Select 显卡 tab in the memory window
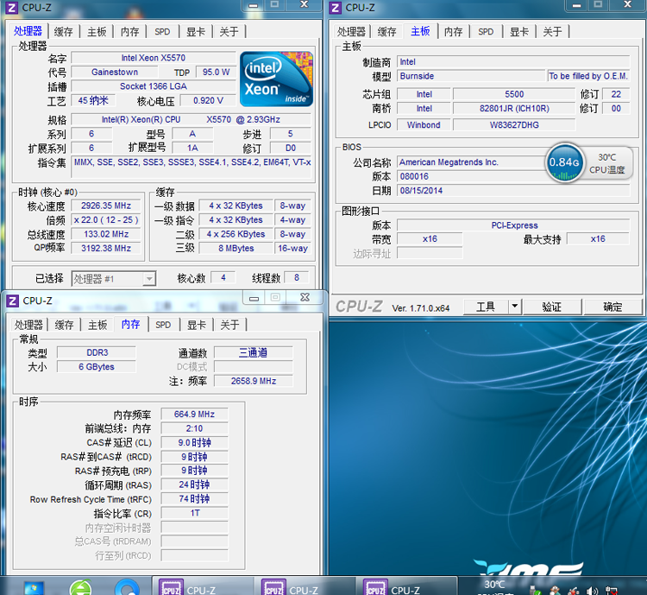The height and width of the screenshot is (595, 647). (197, 325)
